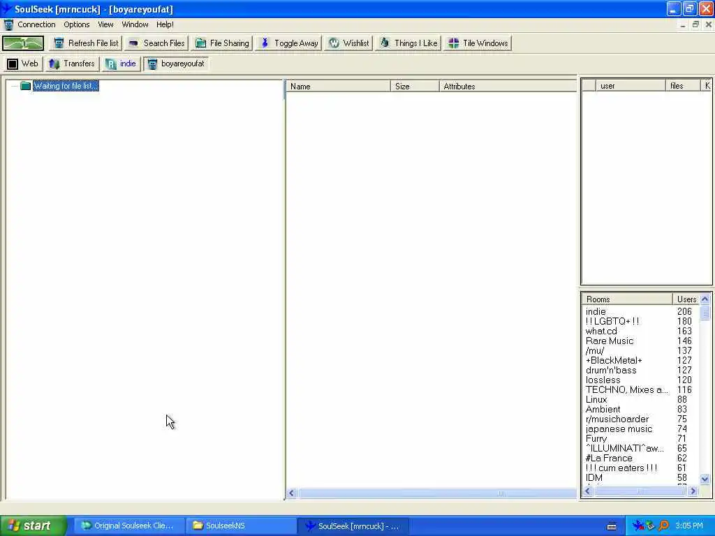The image size is (715, 536).
Task: Open Search Files from toolbar
Action: 156,43
